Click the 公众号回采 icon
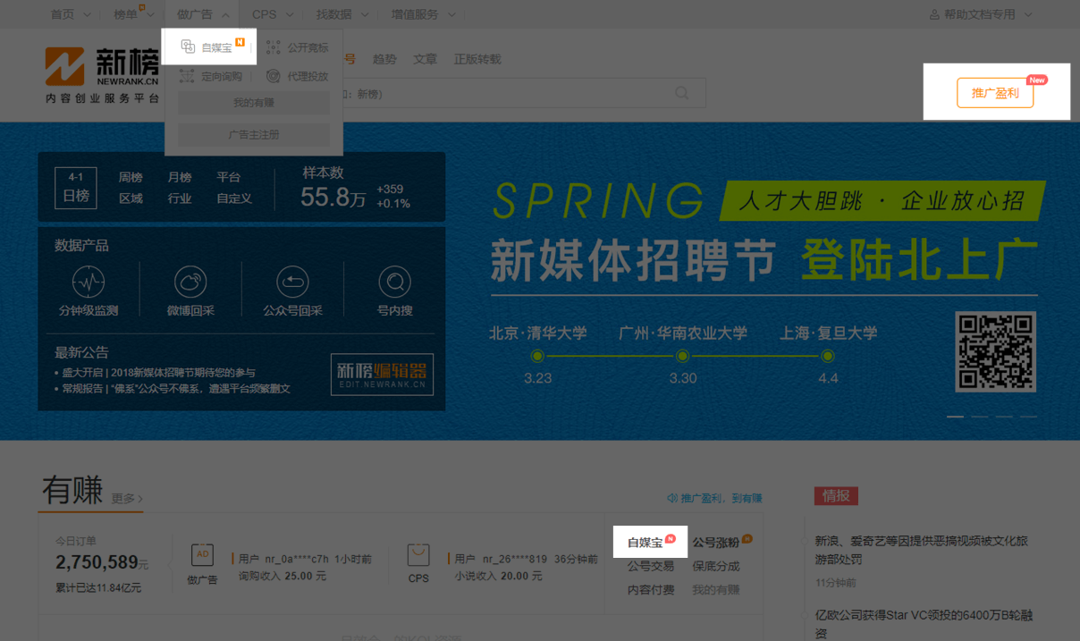 [x=292, y=282]
